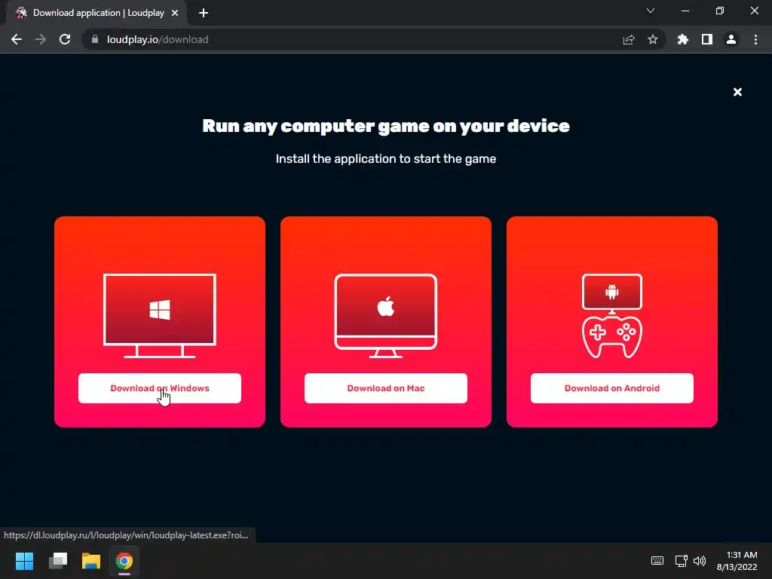Open the Chrome three-dot menu

(x=755, y=39)
